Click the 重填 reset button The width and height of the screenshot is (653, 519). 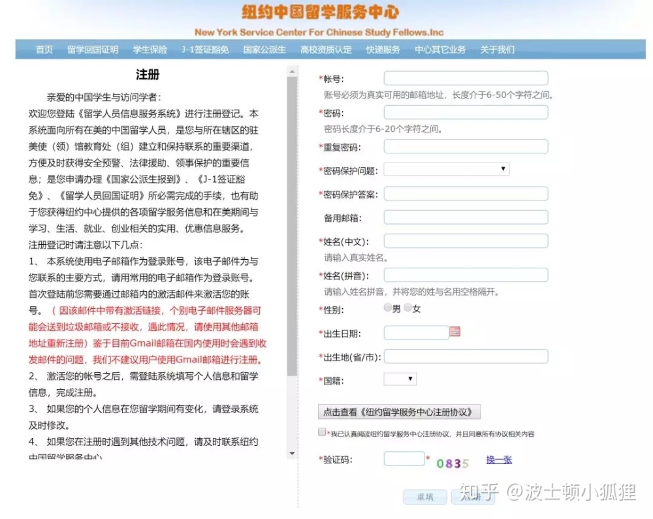click(x=425, y=497)
